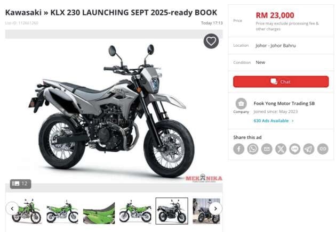Image resolution: width=336 pixels, height=232 pixels.
Task: Share this ad on X
Action: [x=281, y=149]
